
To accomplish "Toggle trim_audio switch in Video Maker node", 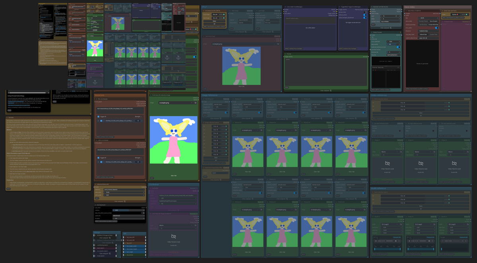I will [437, 28].
